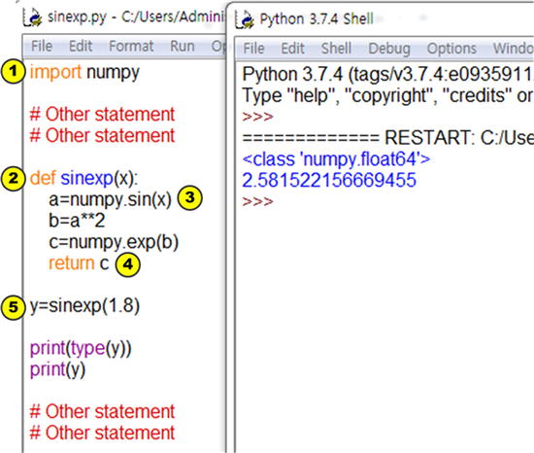The width and height of the screenshot is (534, 453).
Task: Open Edit menu in sinexp.py editor window
Action: (x=81, y=46)
